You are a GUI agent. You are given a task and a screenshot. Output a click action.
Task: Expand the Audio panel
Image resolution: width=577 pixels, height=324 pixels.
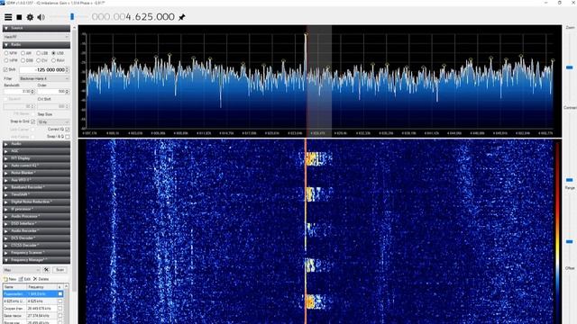(36, 144)
